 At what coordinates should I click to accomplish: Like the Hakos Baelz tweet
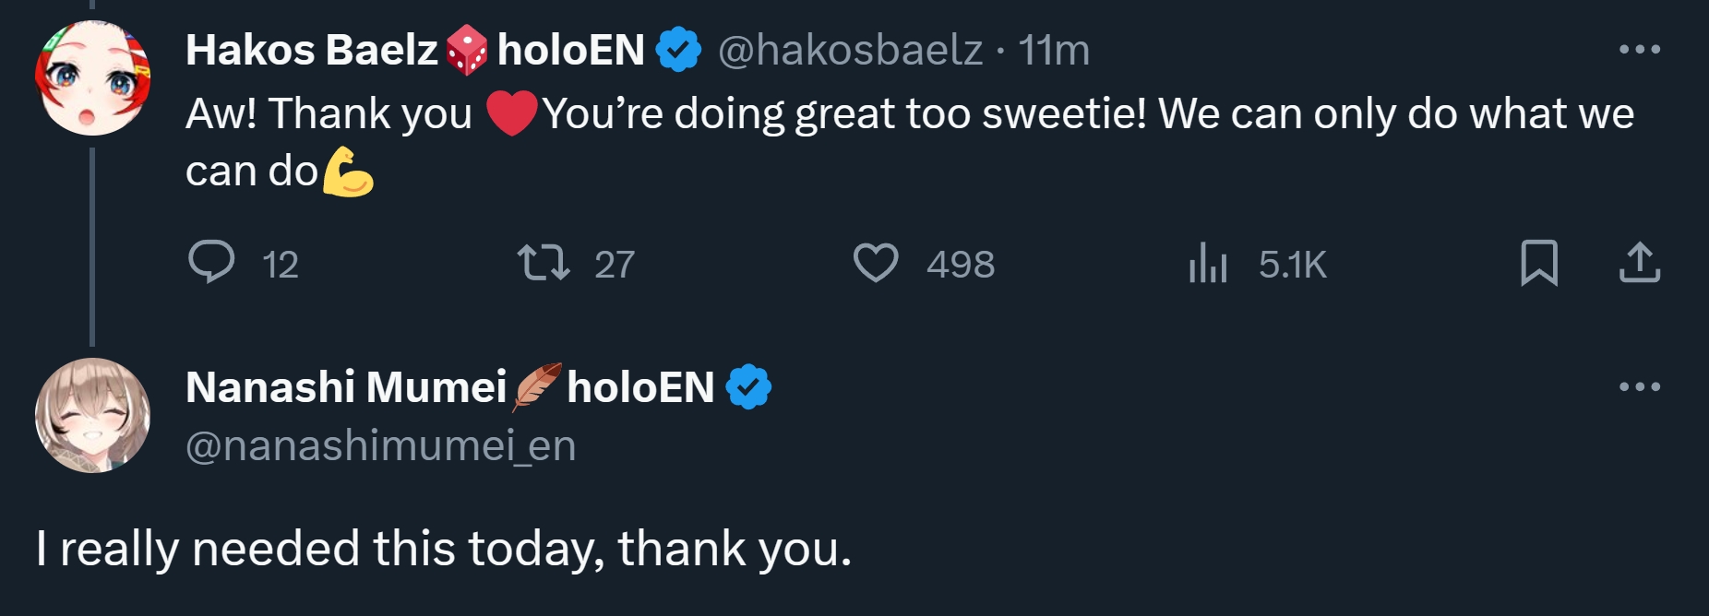875,263
